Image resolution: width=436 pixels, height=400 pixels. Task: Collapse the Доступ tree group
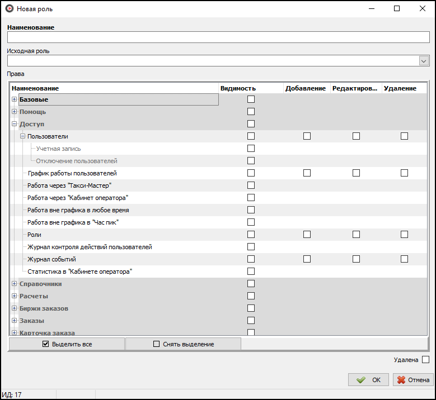click(x=15, y=124)
